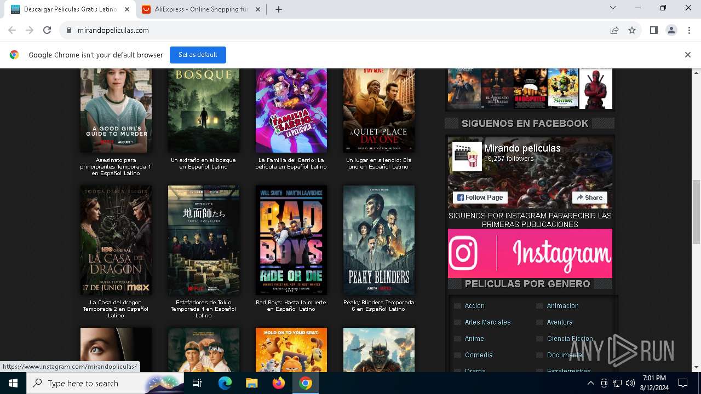Screen dimensions: 701x394
Task: Open Estafadores de Tokio Temporada 1 link
Action: coord(203,309)
